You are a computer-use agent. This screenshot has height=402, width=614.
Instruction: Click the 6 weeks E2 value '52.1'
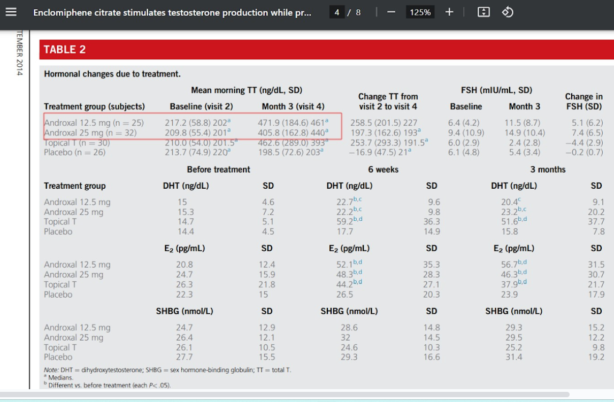[x=344, y=265]
